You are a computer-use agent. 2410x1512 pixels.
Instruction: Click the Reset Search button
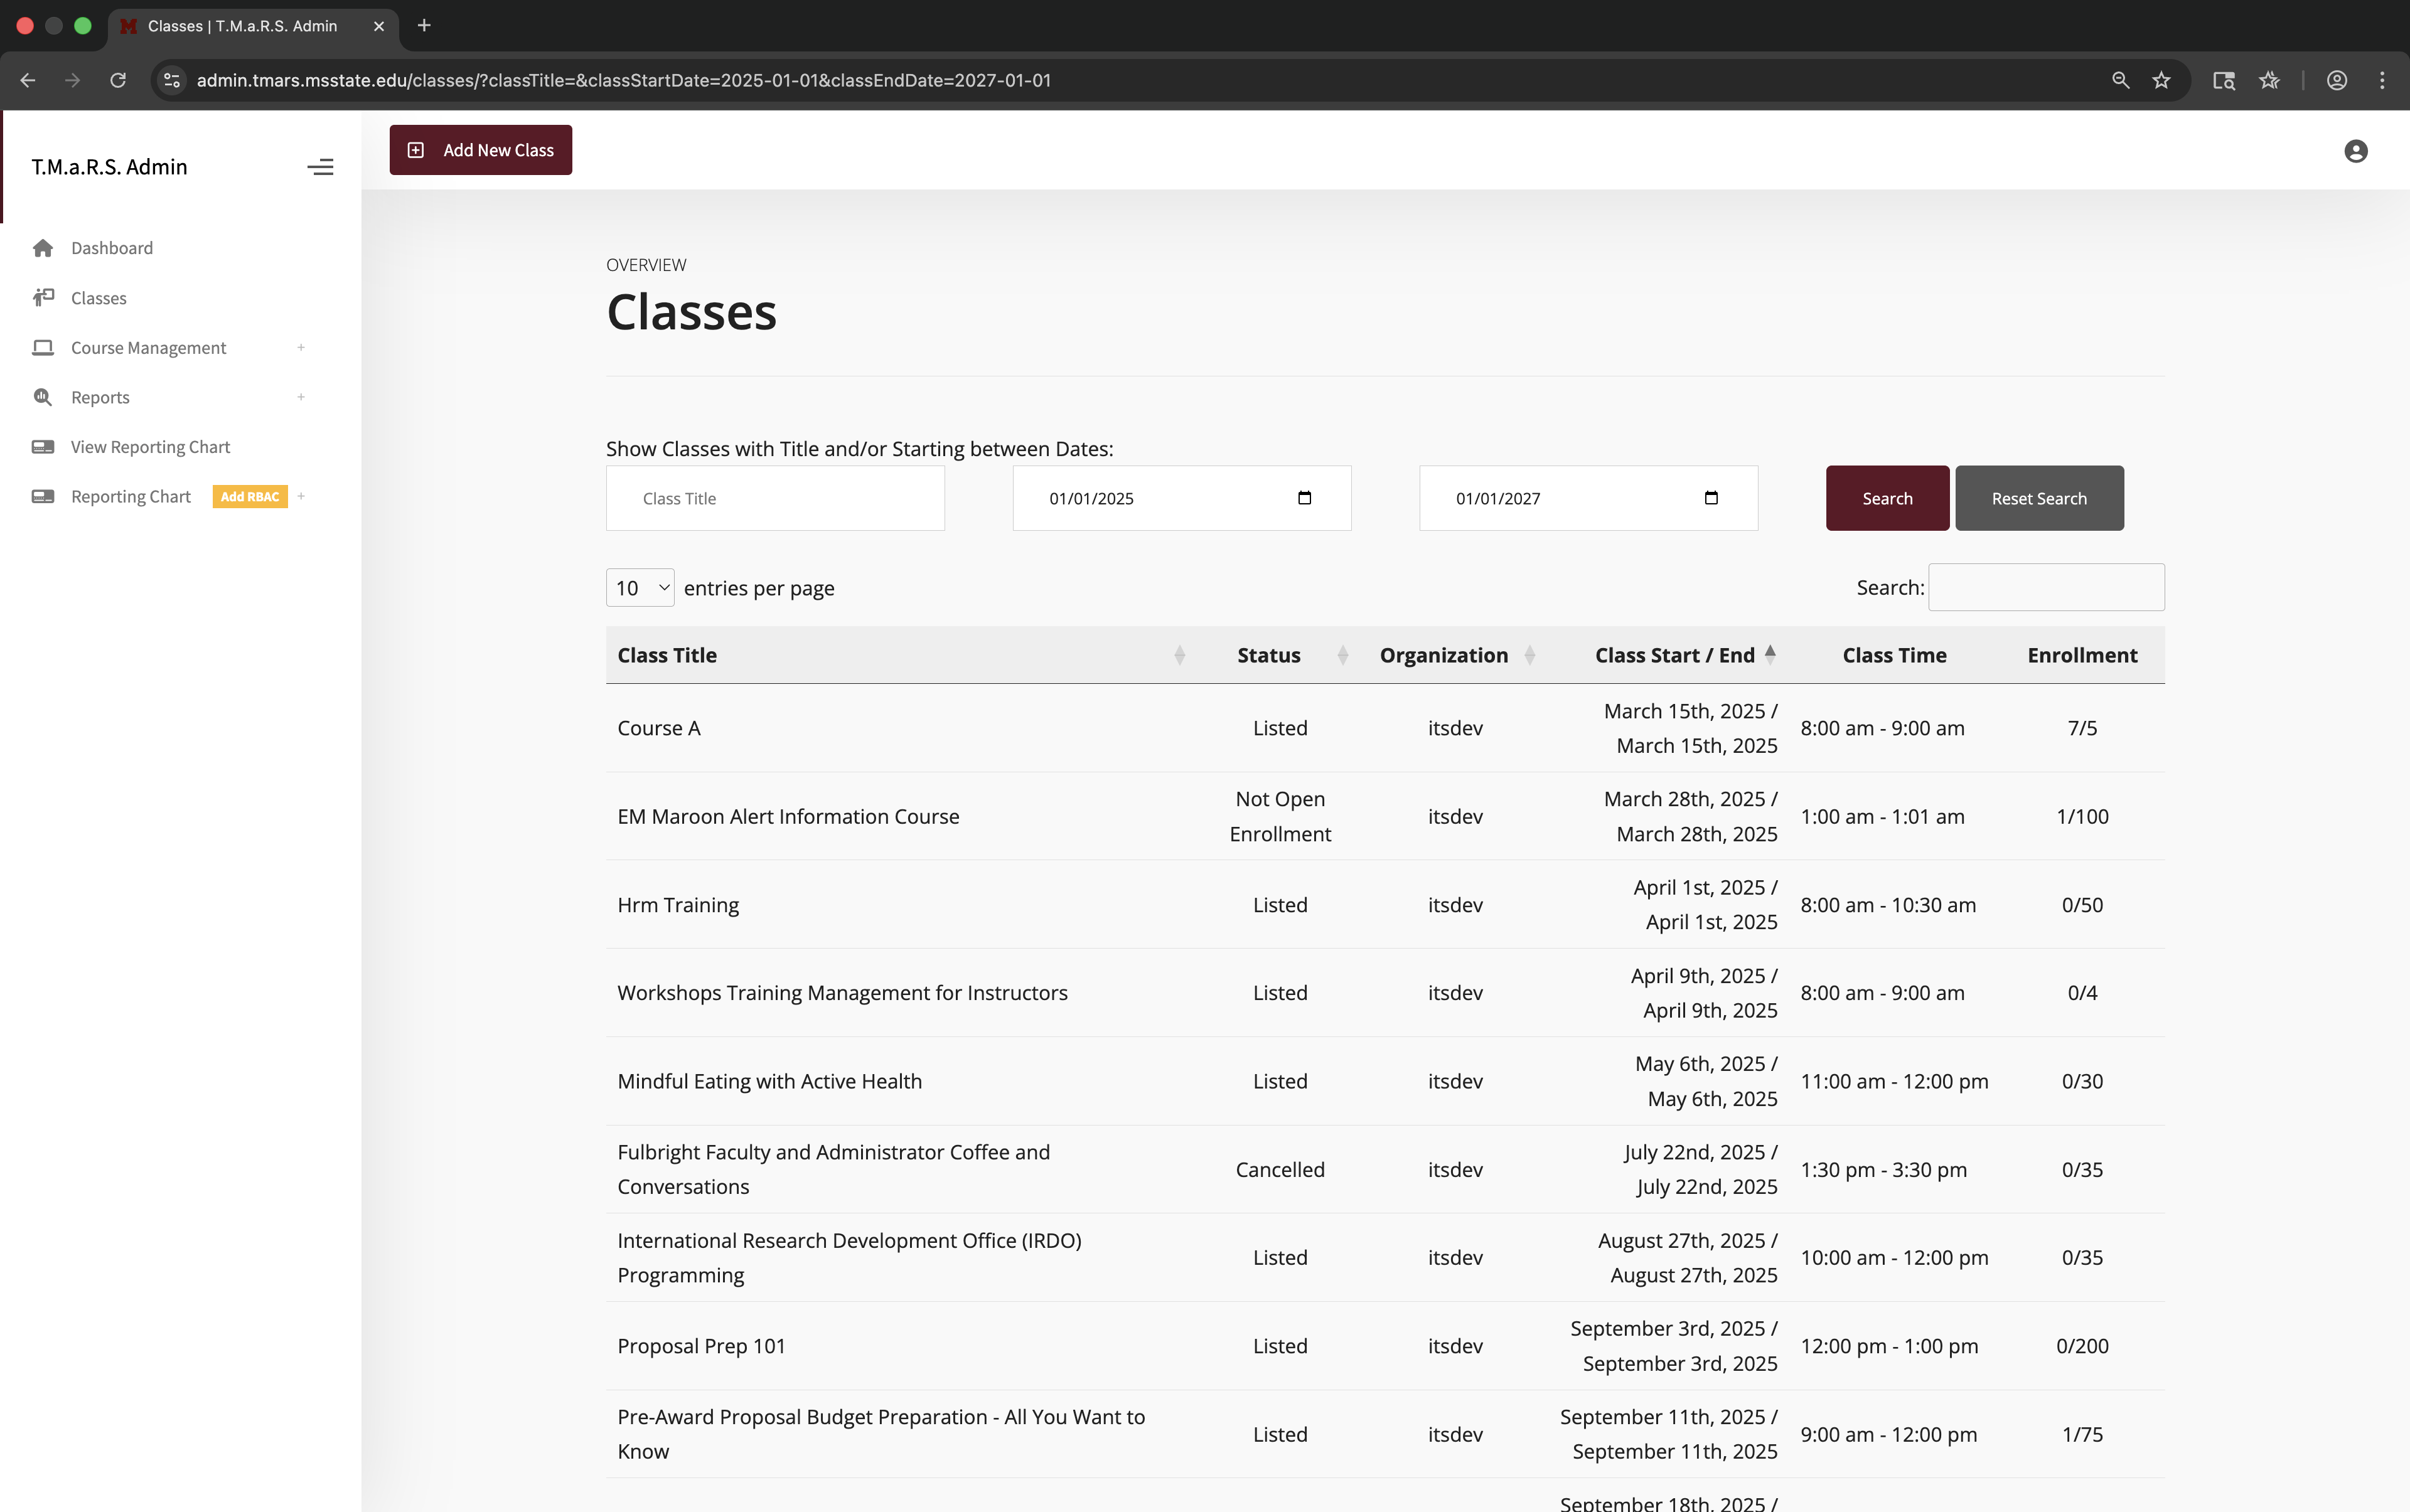[x=2038, y=497]
